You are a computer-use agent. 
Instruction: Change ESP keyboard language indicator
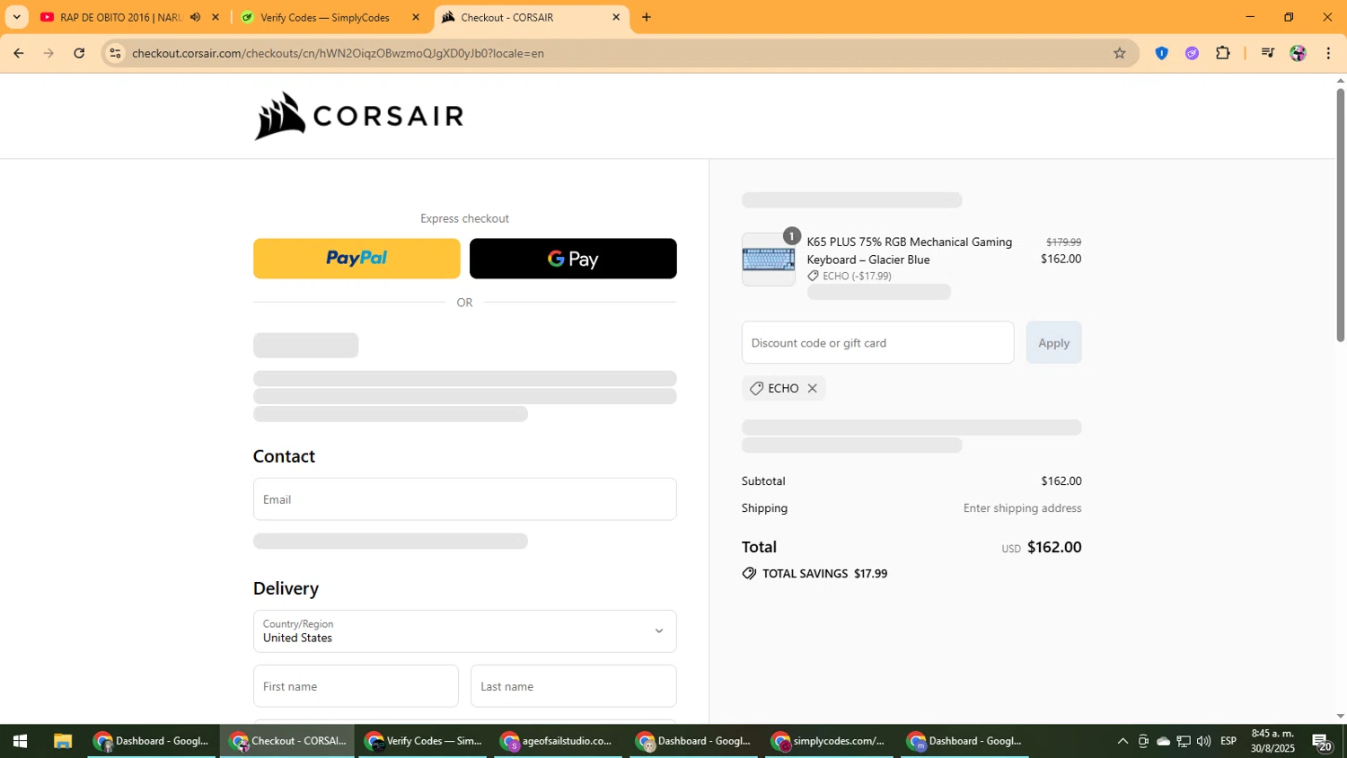click(1228, 741)
